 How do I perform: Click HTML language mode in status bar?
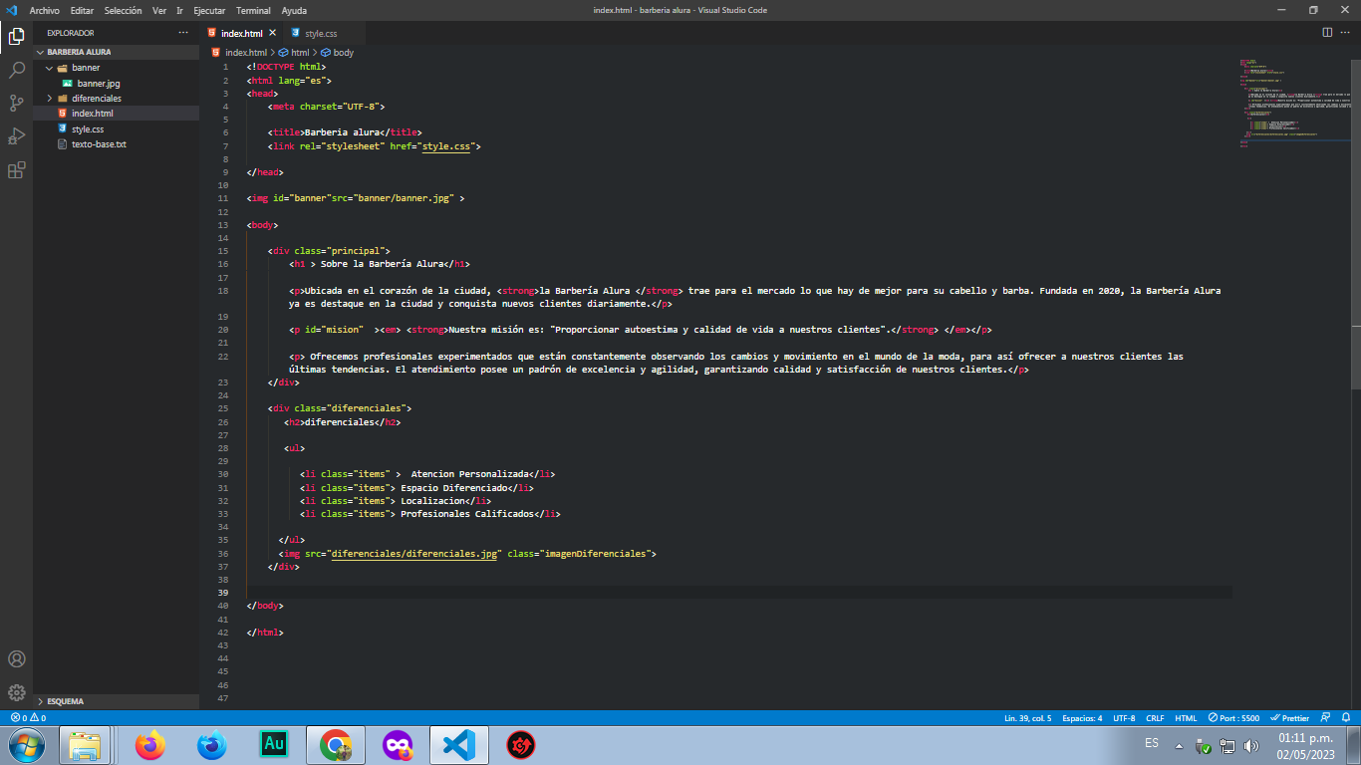[x=1186, y=717]
